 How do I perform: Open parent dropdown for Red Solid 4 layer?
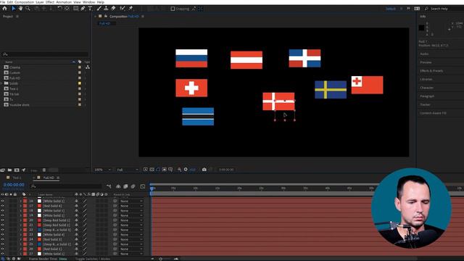131,206
